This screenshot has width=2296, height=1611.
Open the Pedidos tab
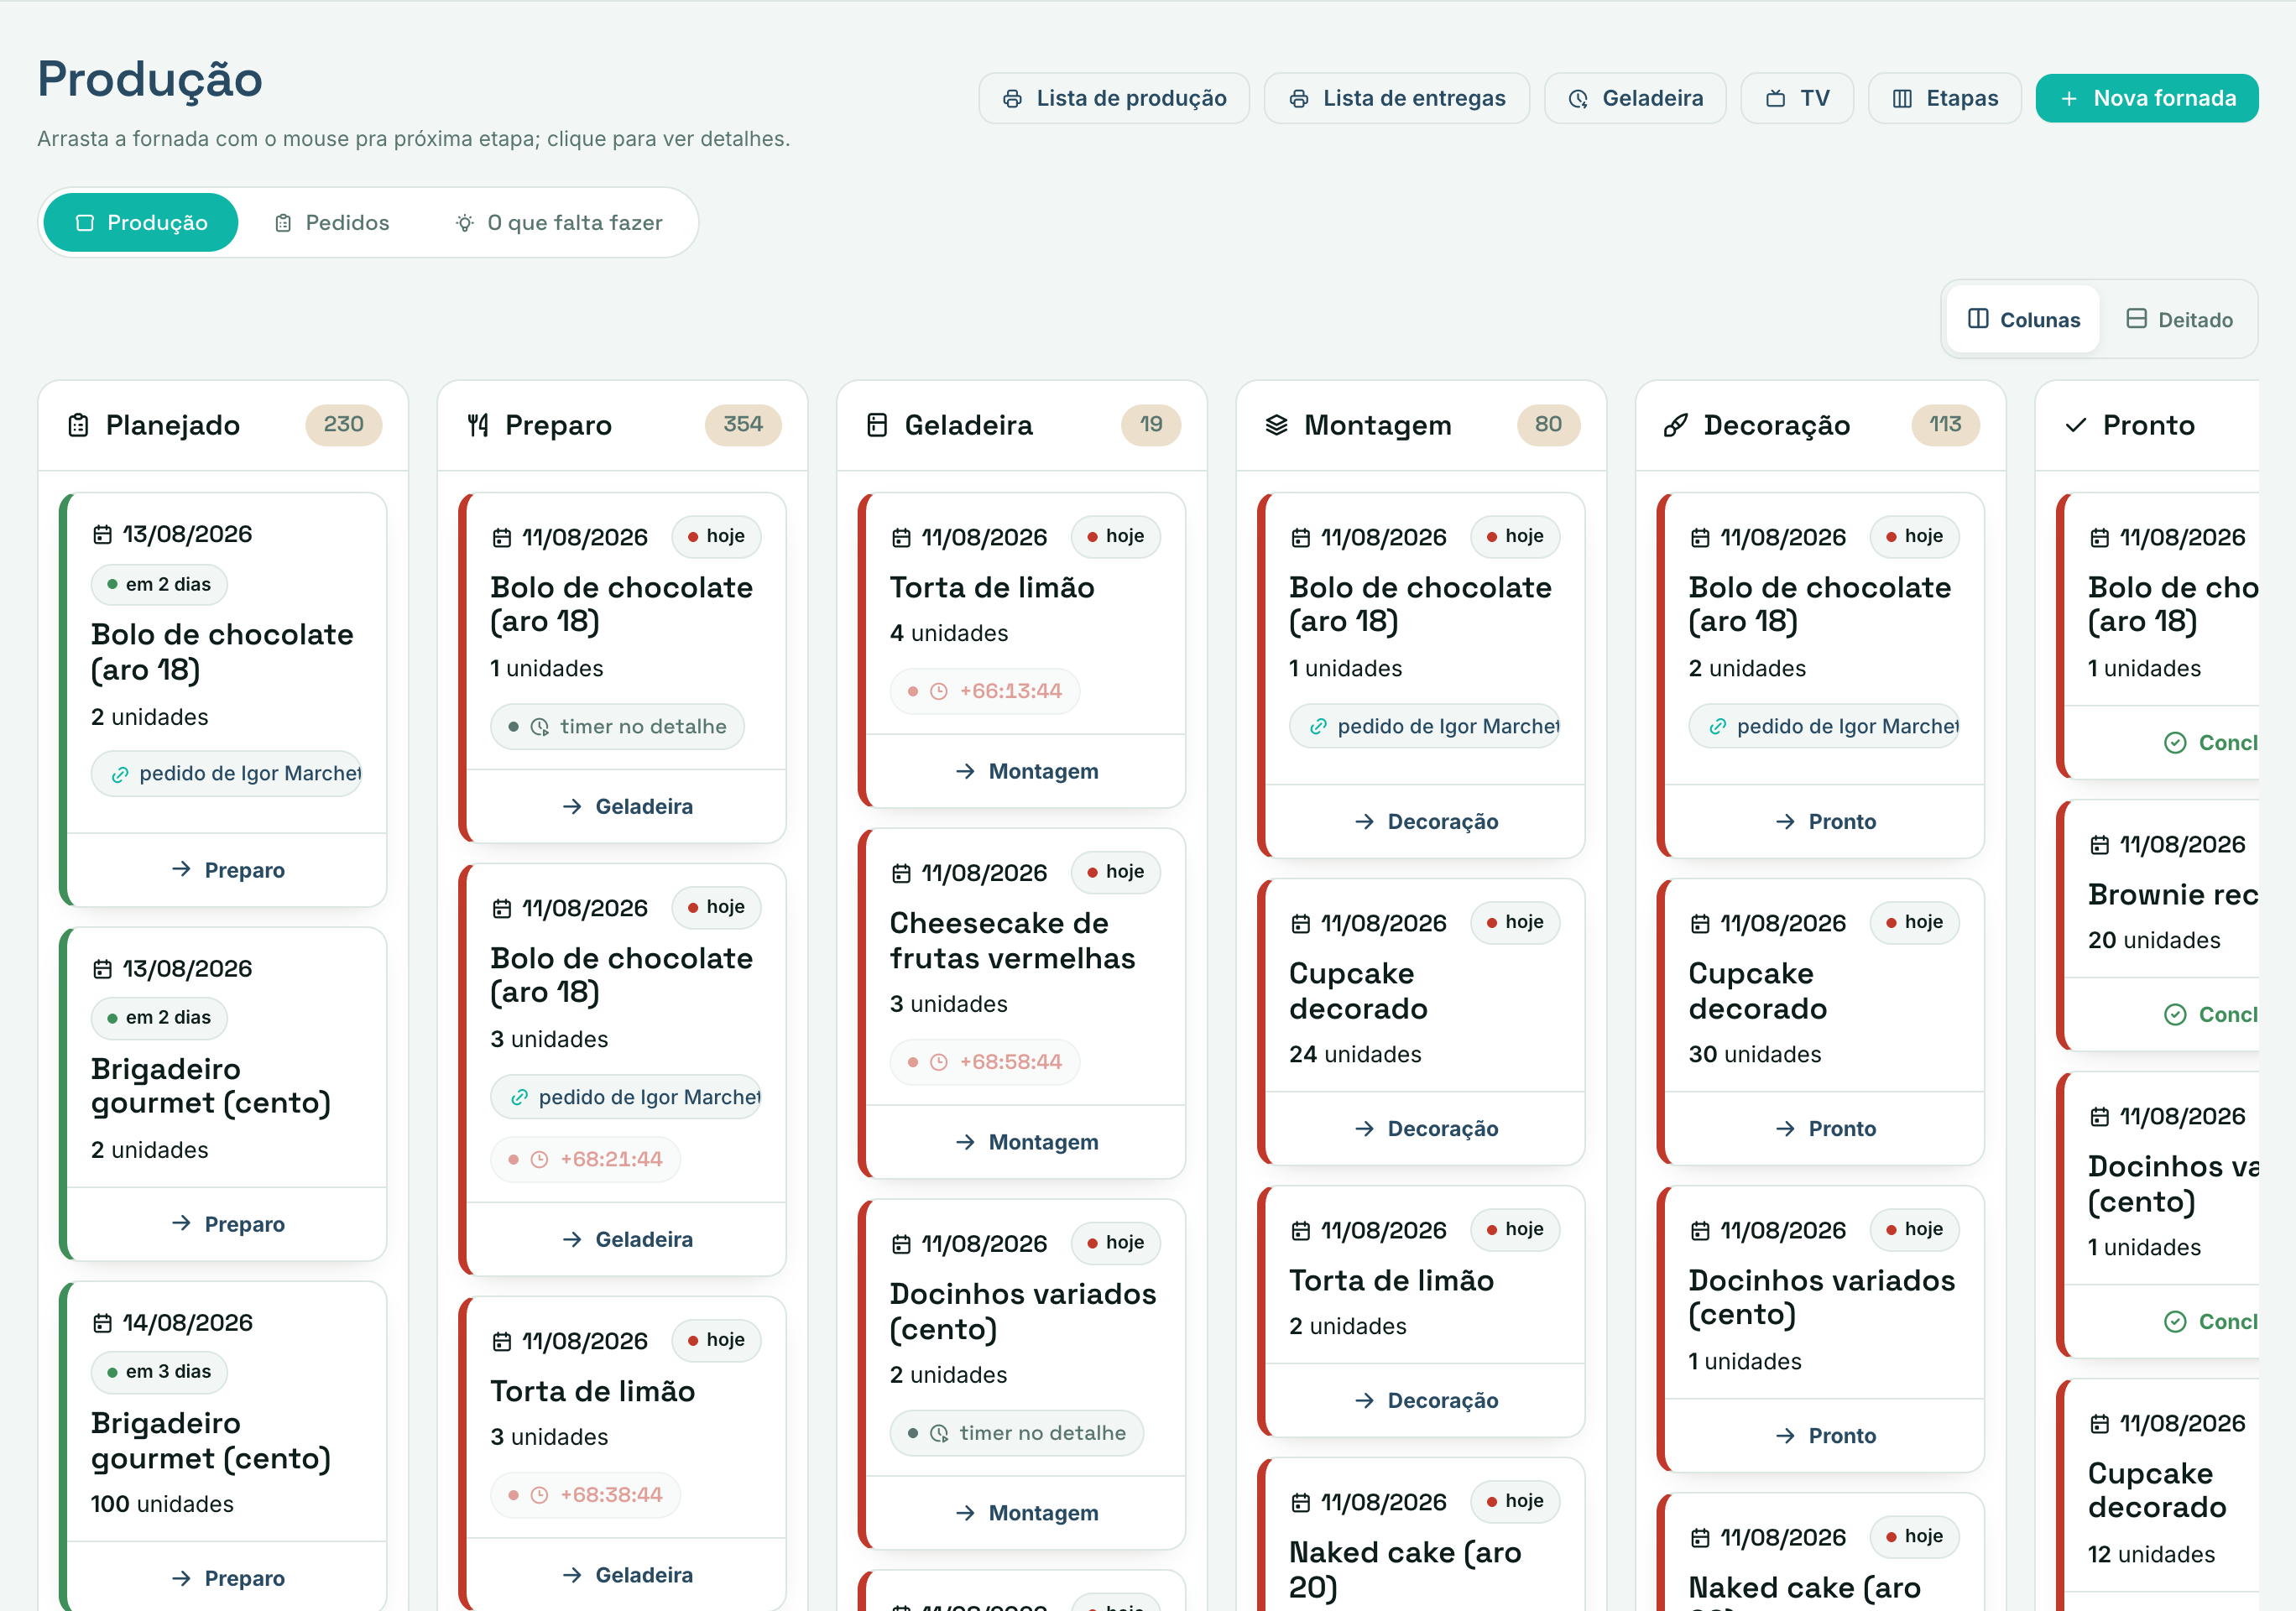pos(332,223)
